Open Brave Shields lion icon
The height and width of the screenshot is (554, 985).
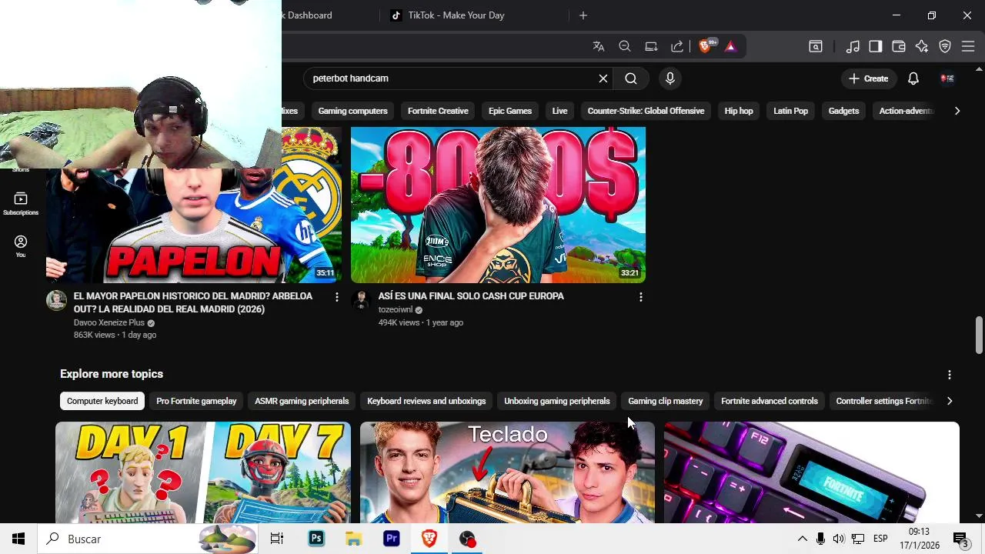tap(705, 47)
